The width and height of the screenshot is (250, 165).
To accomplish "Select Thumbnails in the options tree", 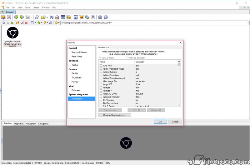I will pyautogui.click(x=77, y=77).
